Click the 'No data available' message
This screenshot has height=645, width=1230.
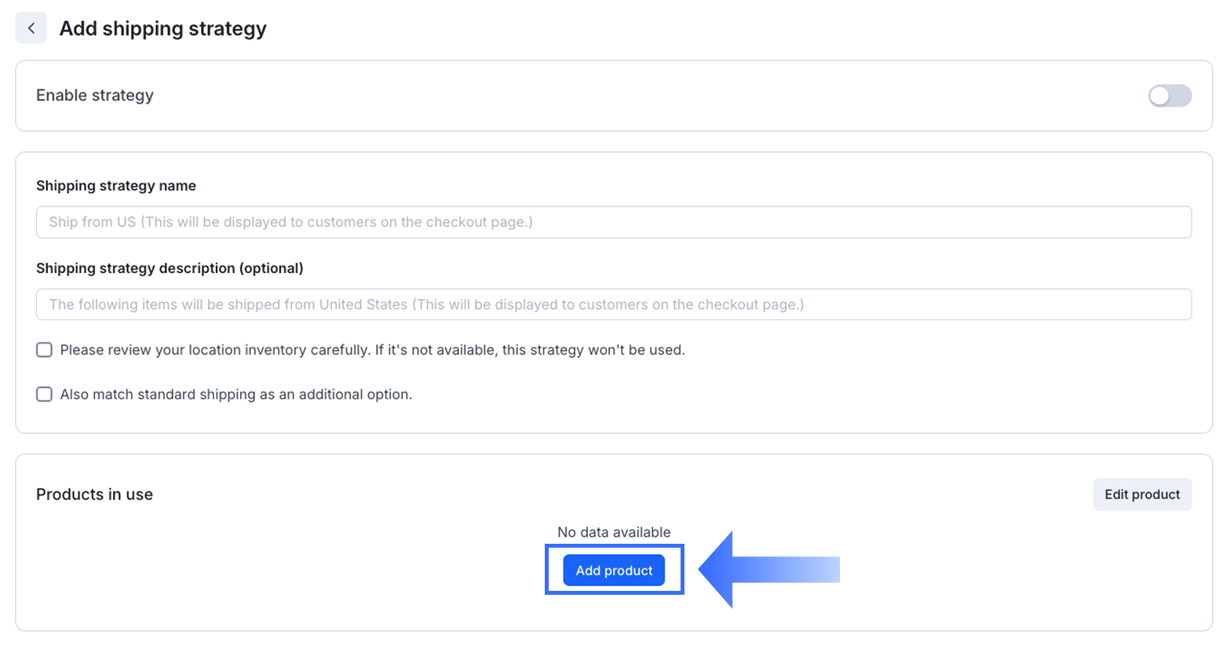[x=614, y=532]
